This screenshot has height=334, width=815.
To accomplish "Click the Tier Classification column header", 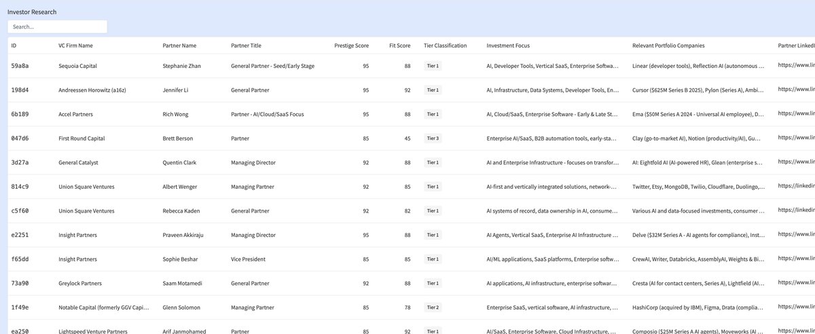I will [x=446, y=45].
